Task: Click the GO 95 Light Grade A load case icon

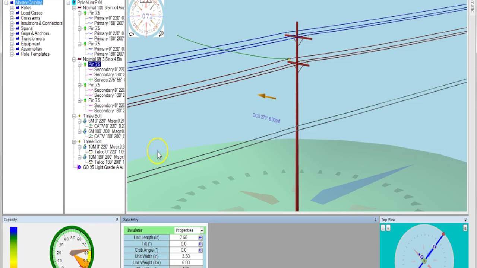Action: click(x=79, y=167)
